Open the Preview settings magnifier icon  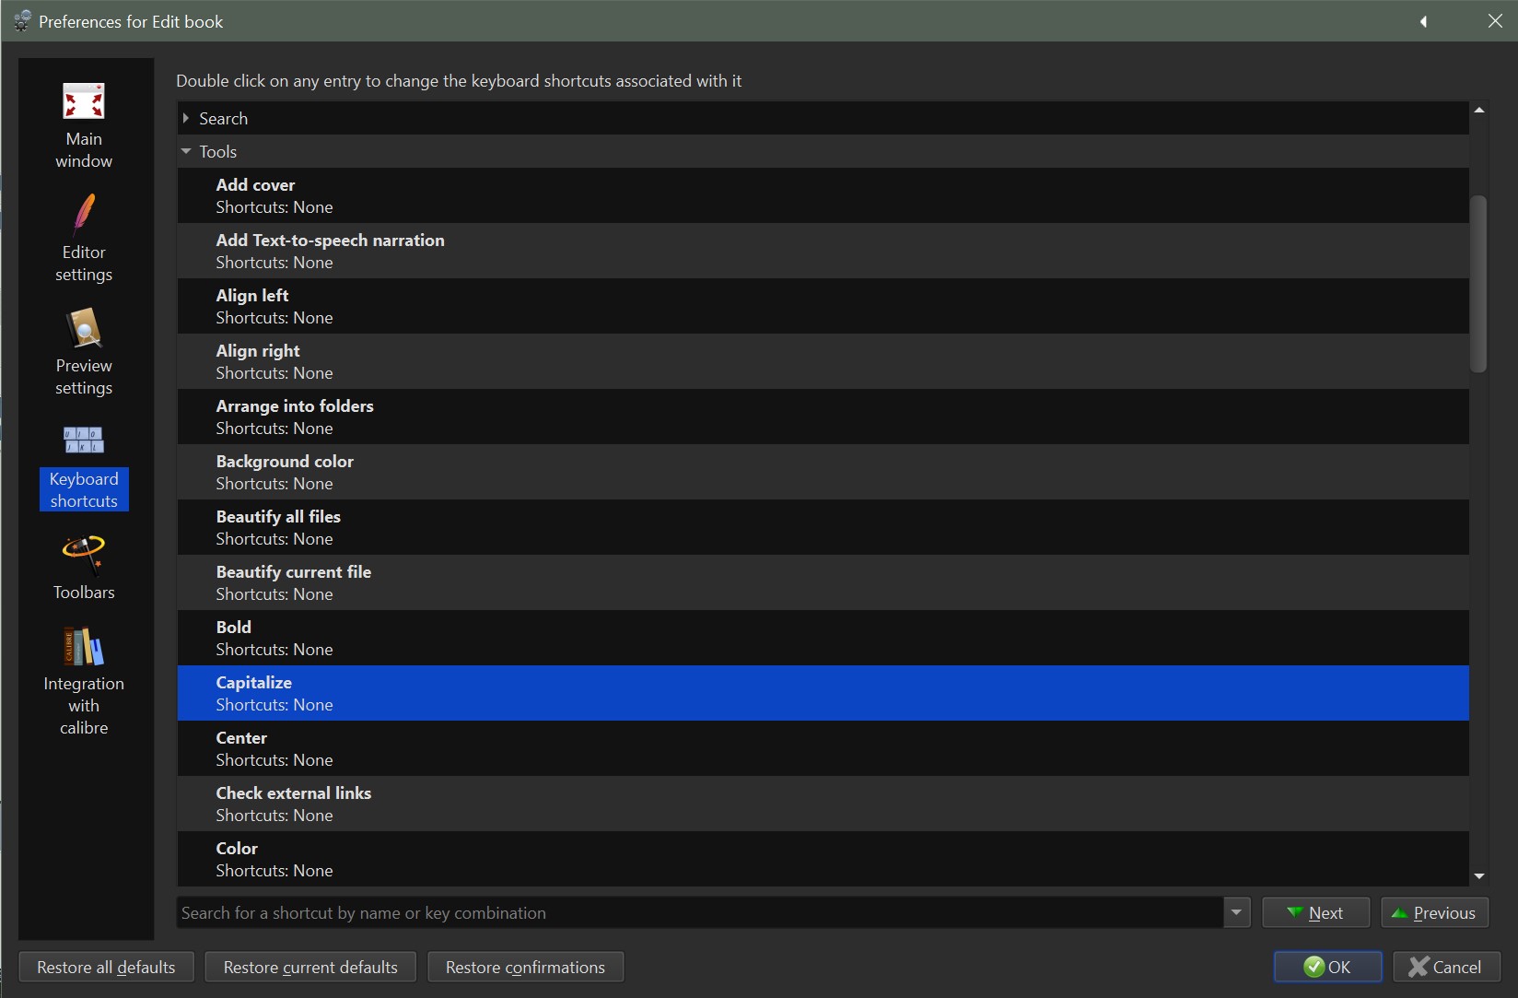point(84,329)
